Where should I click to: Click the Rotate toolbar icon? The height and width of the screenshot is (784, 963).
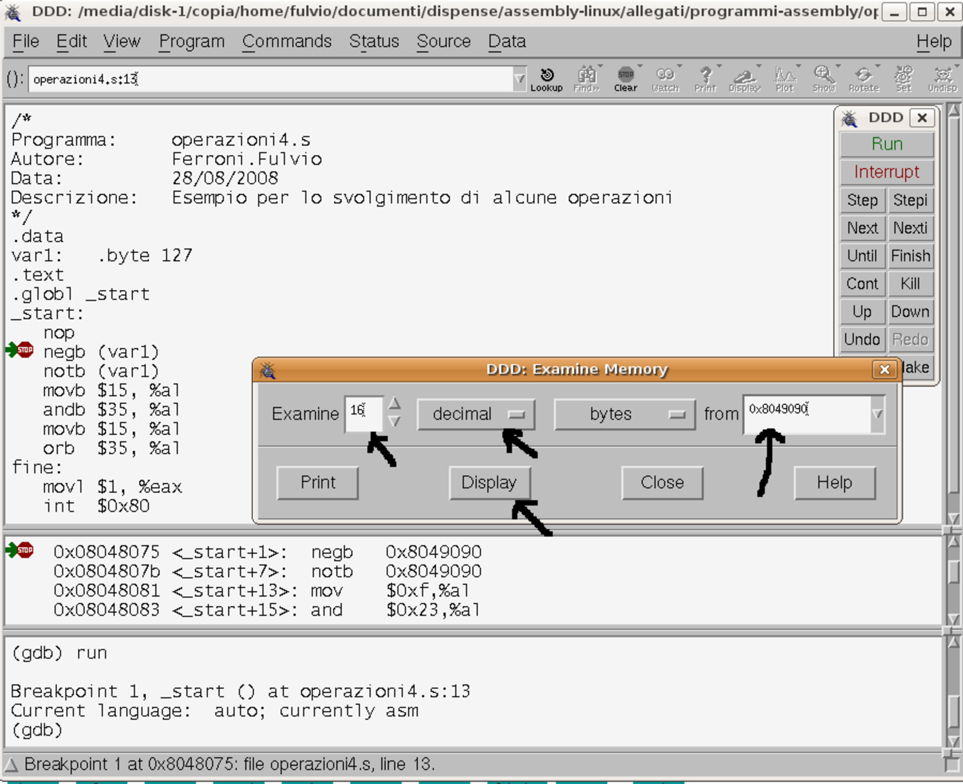point(863,79)
